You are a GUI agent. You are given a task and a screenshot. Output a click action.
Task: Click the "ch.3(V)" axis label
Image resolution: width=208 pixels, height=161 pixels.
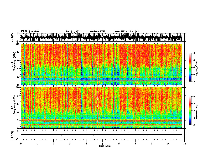(13, 135)
